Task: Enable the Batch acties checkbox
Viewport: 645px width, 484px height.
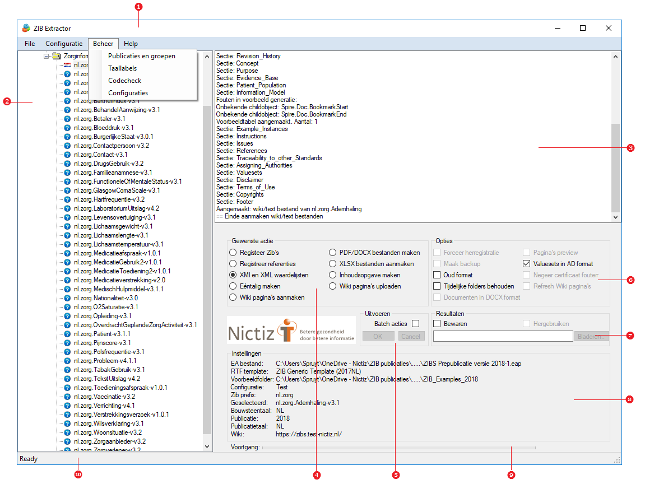Action: click(x=415, y=324)
